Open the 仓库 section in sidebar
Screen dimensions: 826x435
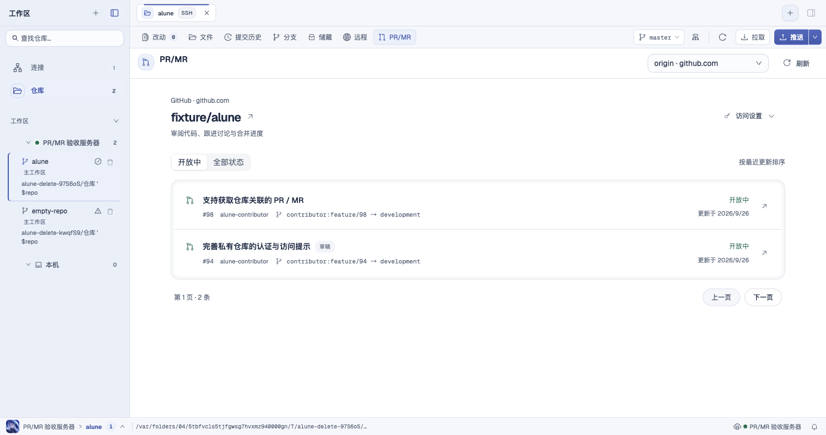click(x=64, y=91)
